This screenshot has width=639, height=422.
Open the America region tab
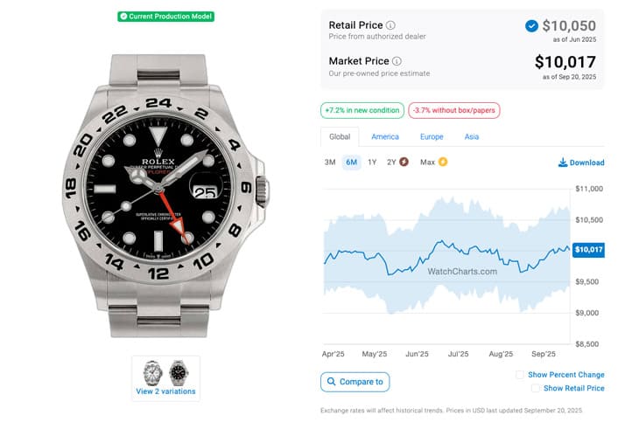pos(385,137)
